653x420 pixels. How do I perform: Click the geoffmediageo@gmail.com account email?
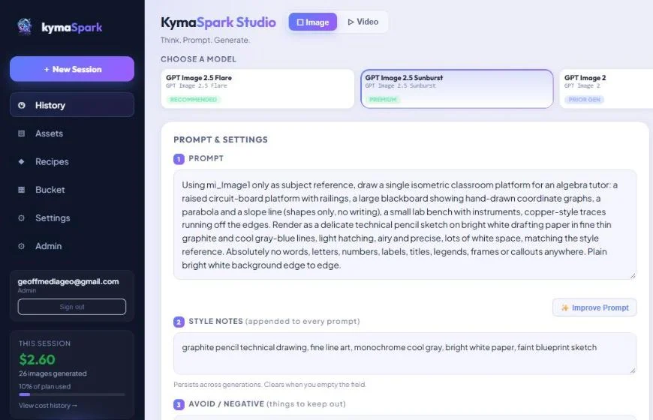pos(68,281)
